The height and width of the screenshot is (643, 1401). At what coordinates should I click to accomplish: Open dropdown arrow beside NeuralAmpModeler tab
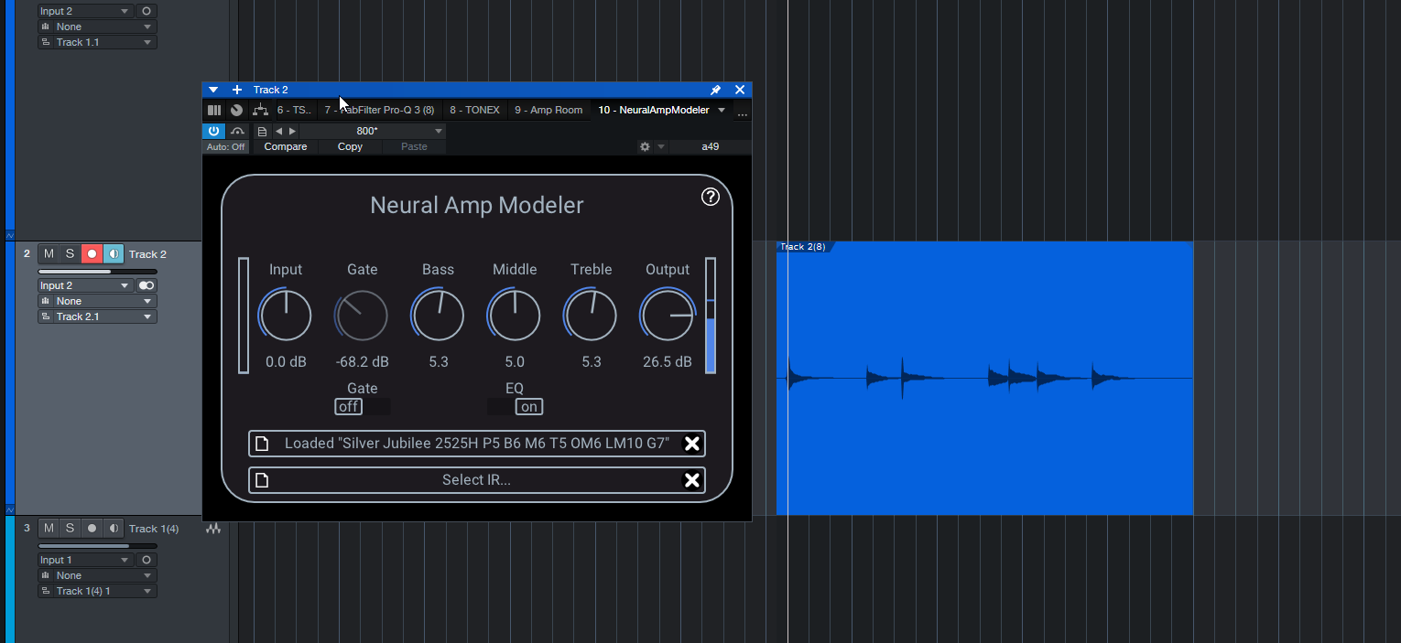722,111
